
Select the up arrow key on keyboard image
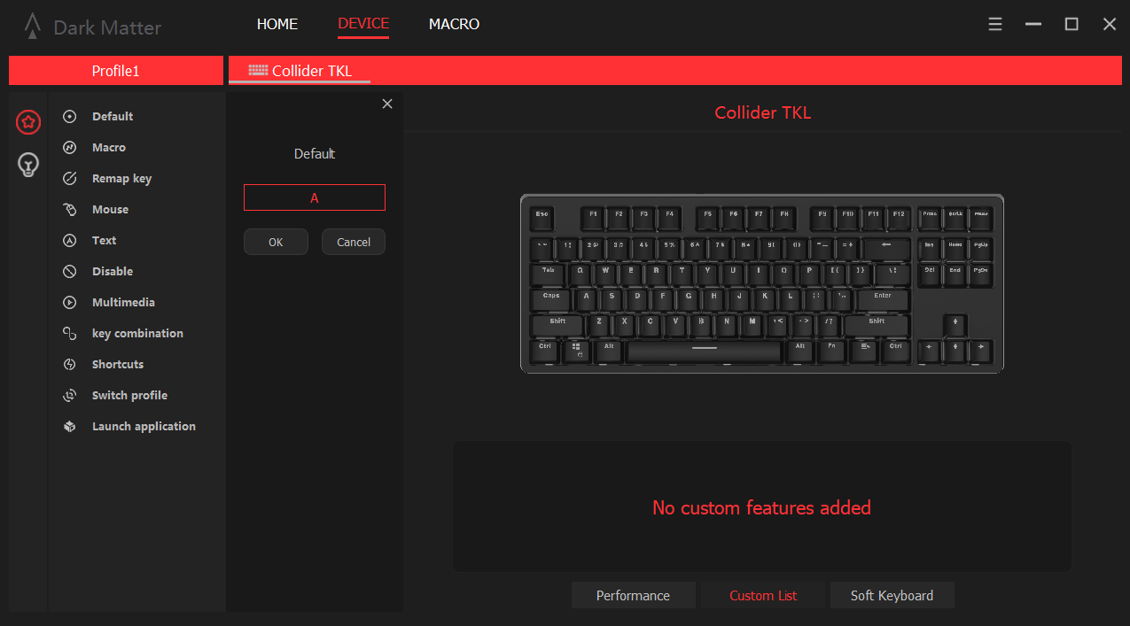[x=955, y=326]
